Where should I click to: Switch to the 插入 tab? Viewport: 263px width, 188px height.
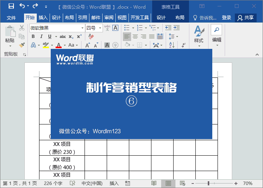tap(43, 17)
